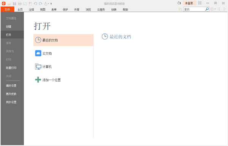The height and width of the screenshot is (146, 228).
Task: Click the open folder icon in quick toolbar
Action: pos(9,3)
